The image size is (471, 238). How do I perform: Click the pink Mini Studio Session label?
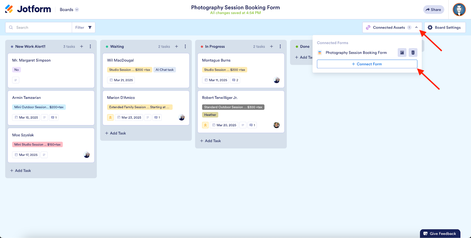(x=37, y=144)
